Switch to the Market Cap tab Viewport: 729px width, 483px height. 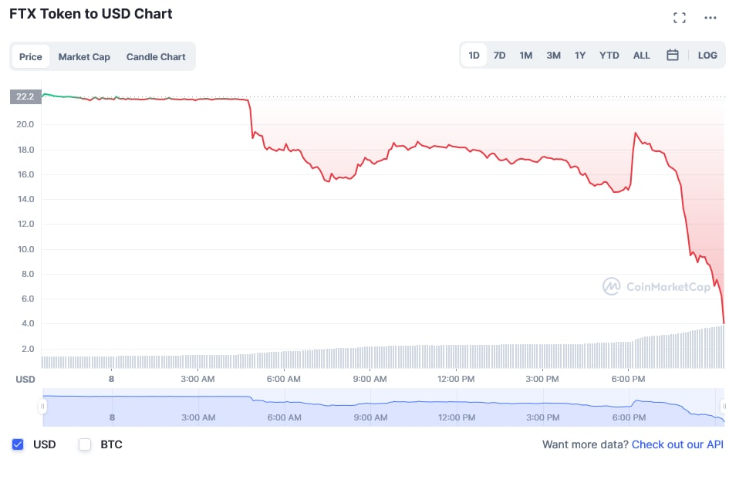(x=84, y=56)
